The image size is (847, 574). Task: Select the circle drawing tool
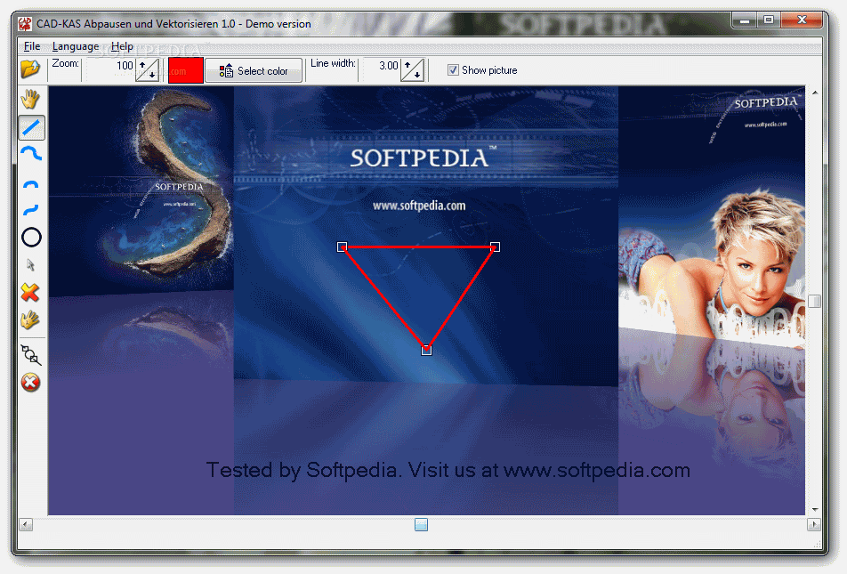pyautogui.click(x=31, y=238)
